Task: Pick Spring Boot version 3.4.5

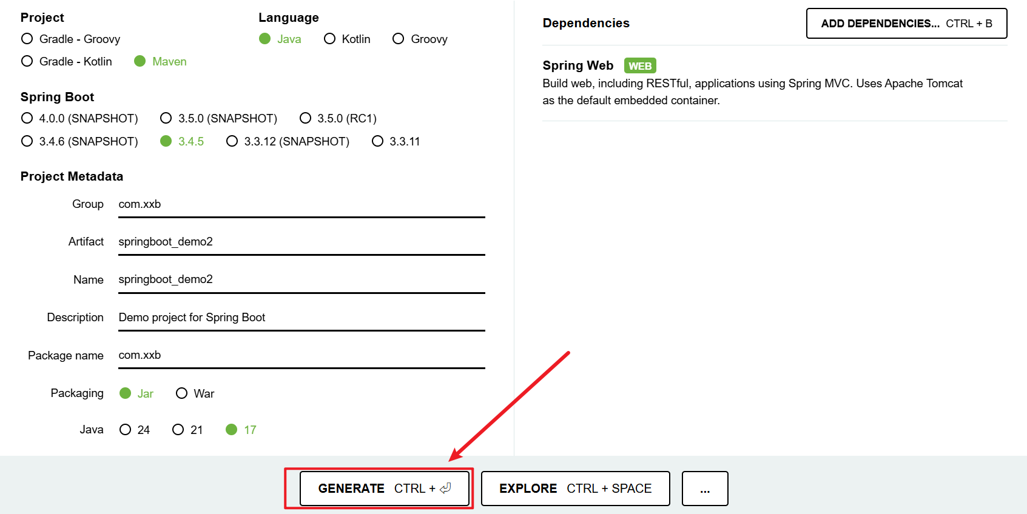Action: [x=182, y=141]
